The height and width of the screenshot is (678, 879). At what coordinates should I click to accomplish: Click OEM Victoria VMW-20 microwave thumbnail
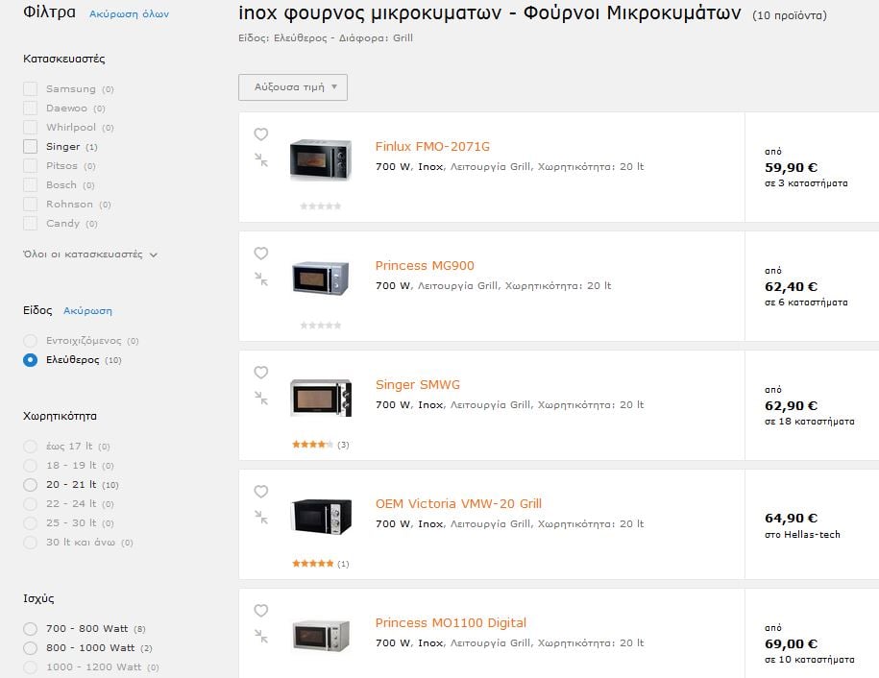coord(321,516)
